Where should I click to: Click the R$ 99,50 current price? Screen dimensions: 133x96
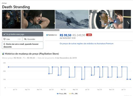[x=65, y=35]
